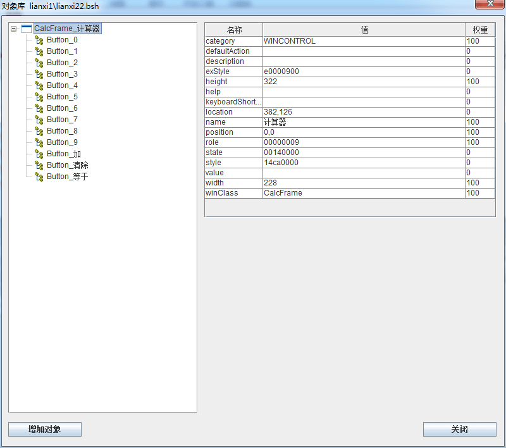
Task: Click the 名称 column header
Action: pyautogui.click(x=234, y=30)
